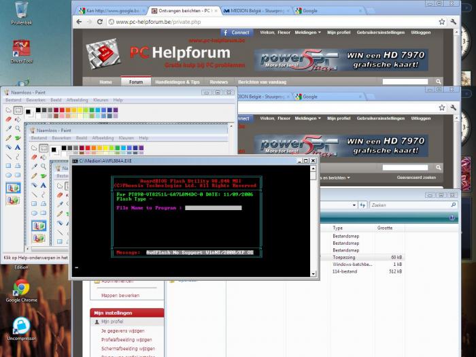This screenshot has height=357, width=476.
Task: Open Prullenbak desktop icon
Action: [x=21, y=14]
